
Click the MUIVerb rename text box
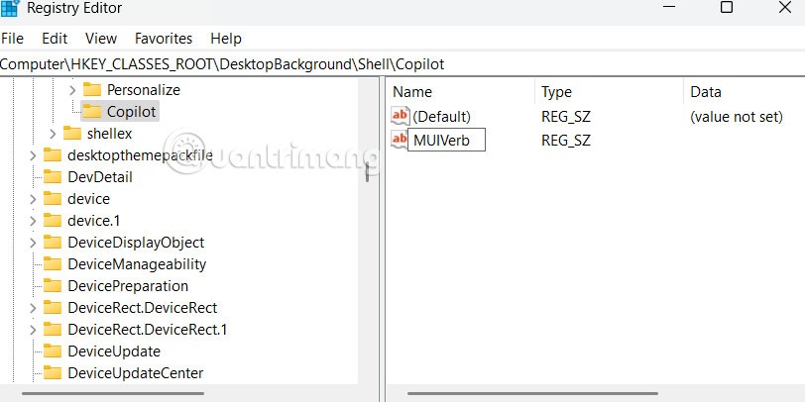[x=446, y=140]
